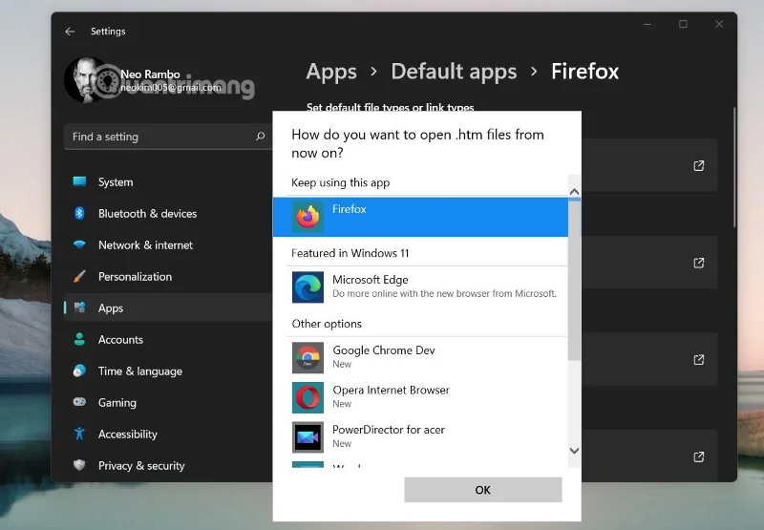
Task: Click the Microsoft Edge icon
Action: pyautogui.click(x=308, y=287)
